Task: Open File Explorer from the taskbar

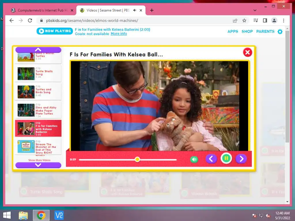Action: coord(23,215)
